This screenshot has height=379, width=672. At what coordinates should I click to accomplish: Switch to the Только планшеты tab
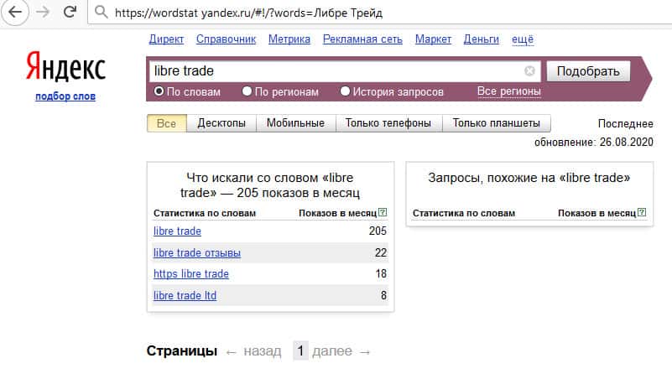point(497,123)
